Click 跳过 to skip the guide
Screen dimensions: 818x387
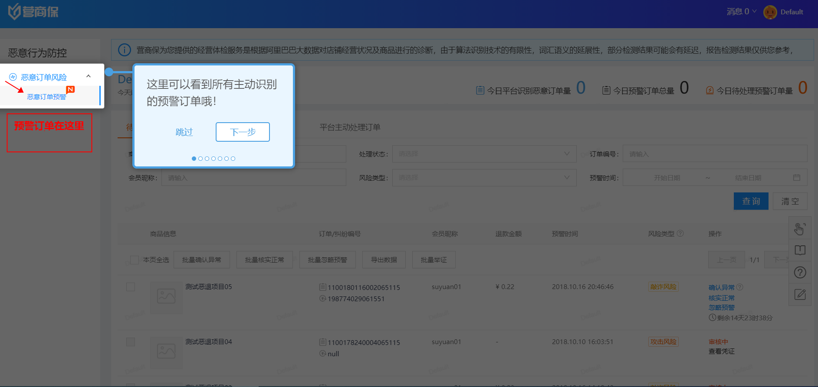click(x=184, y=132)
